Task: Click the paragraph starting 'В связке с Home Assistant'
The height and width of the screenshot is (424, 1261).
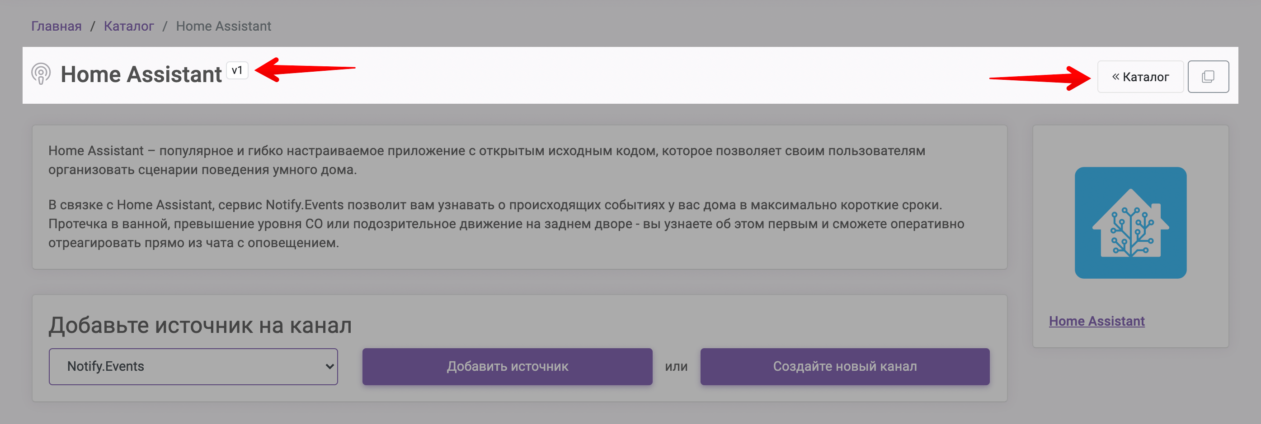Action: click(506, 224)
